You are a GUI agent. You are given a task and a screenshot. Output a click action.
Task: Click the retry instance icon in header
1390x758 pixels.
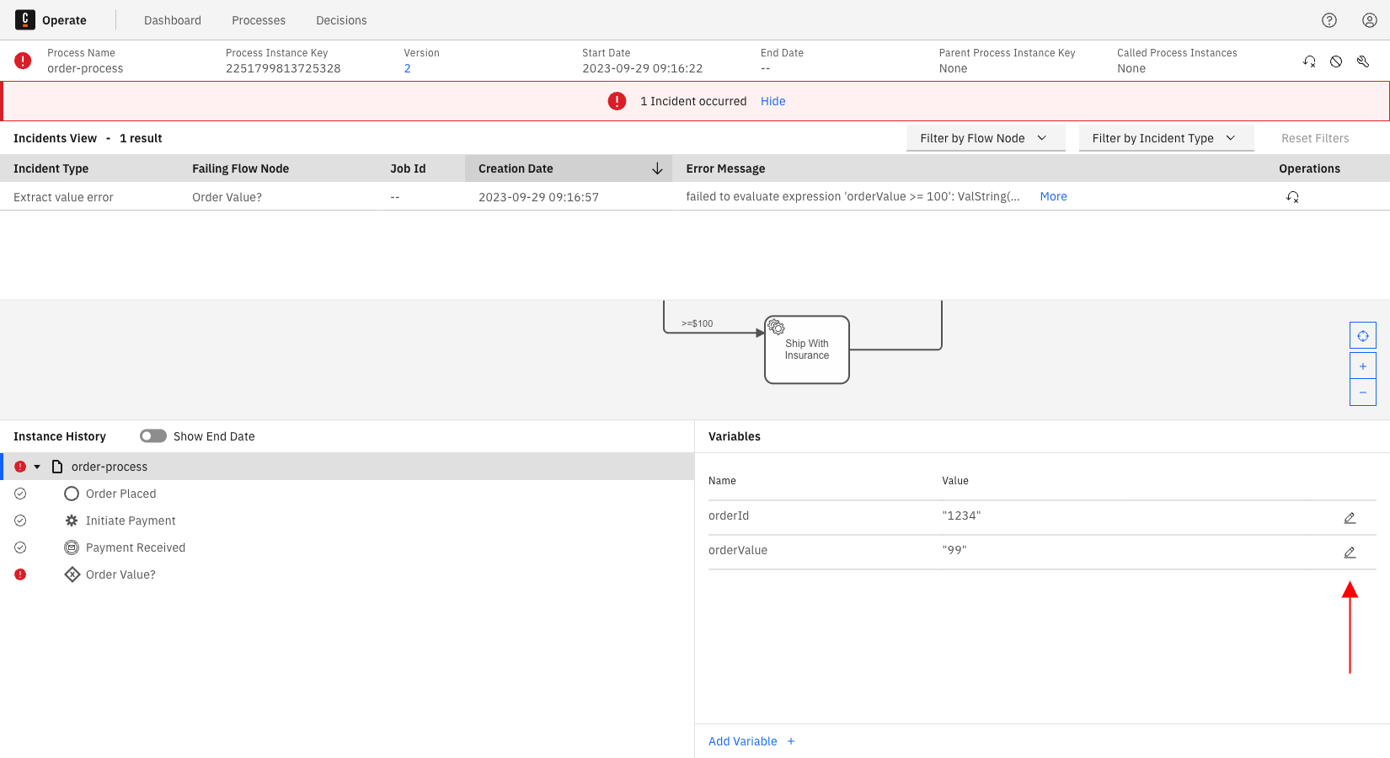[x=1309, y=61]
